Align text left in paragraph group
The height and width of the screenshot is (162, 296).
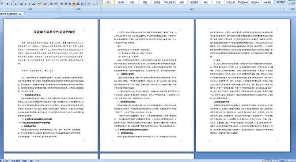click(x=62, y=4)
